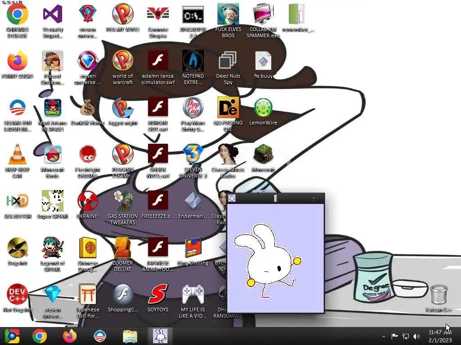This screenshot has width=461, height=345.
Task: Open Chrome from the taskbar
Action: [x=40, y=336]
